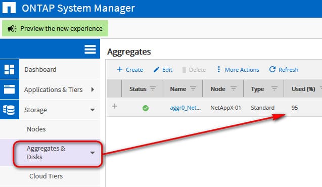Viewport: 322px width, 187px height.
Task: Filter the Name column
Action: (x=193, y=88)
